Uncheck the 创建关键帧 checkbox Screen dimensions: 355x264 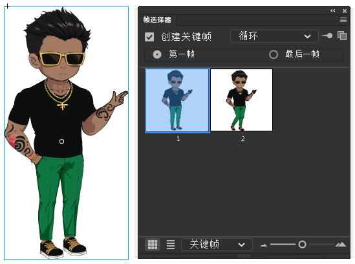tap(149, 37)
